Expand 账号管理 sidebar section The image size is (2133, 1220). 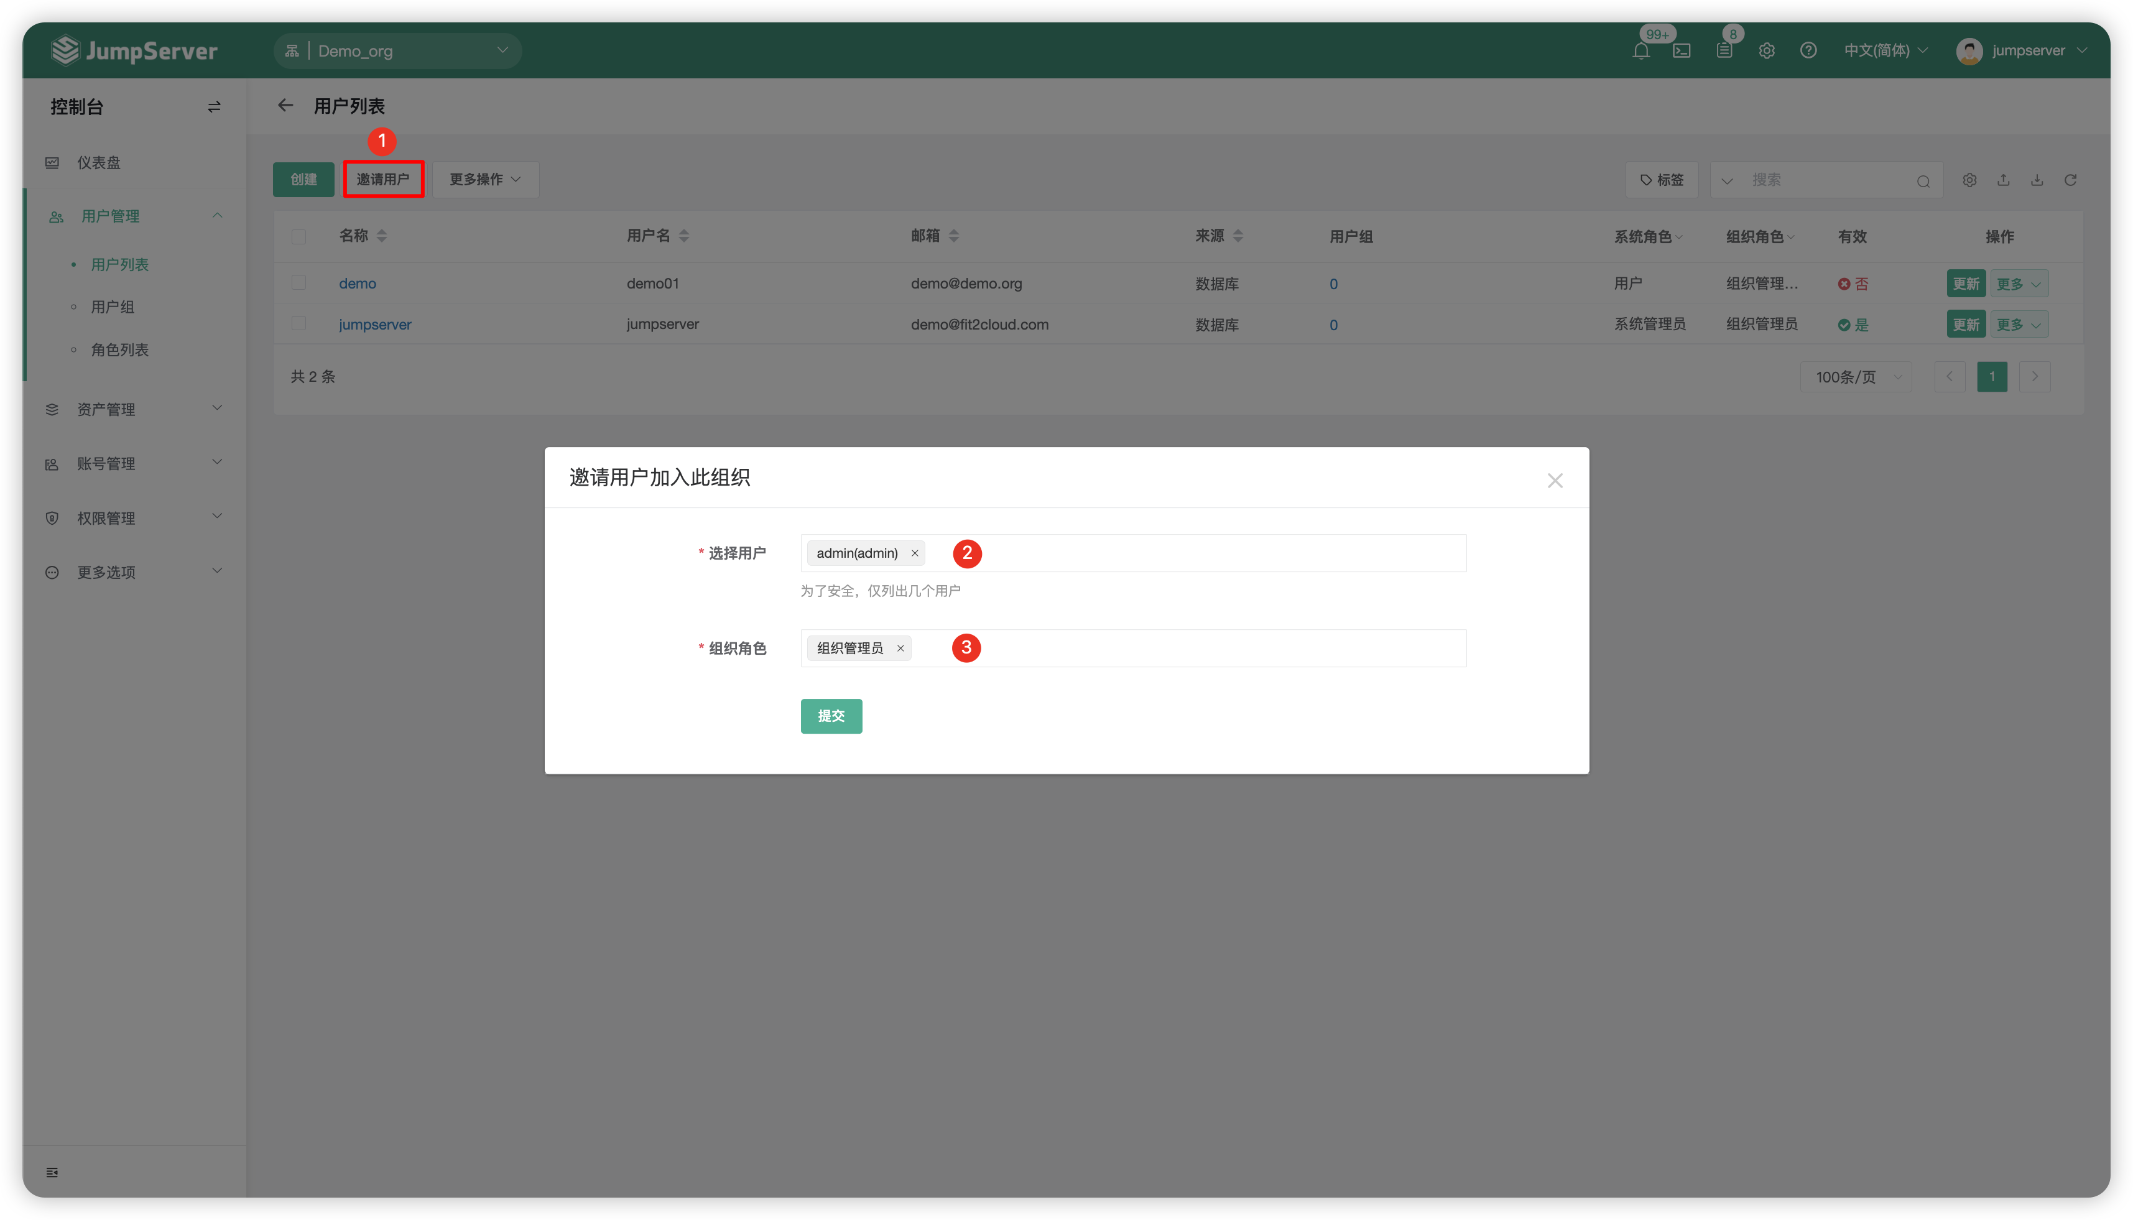point(134,464)
